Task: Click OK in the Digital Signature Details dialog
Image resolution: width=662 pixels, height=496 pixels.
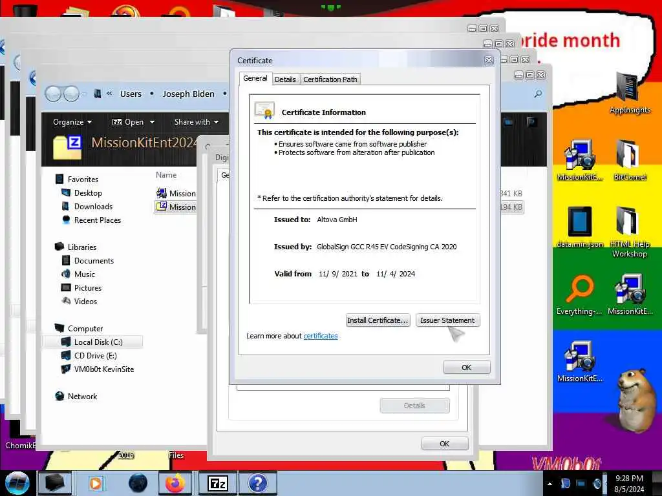Action: 445,444
